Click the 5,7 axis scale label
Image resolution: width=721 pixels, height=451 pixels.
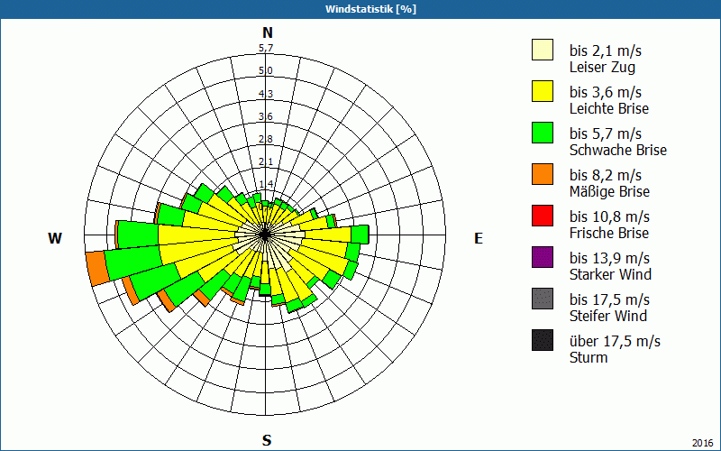coord(266,49)
